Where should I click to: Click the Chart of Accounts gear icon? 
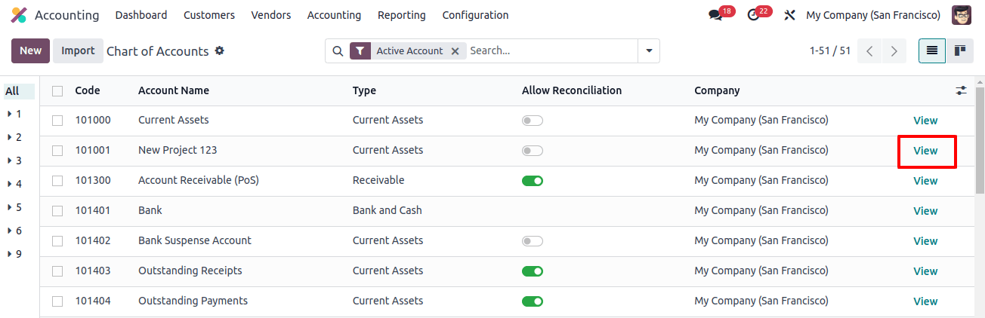pos(220,50)
